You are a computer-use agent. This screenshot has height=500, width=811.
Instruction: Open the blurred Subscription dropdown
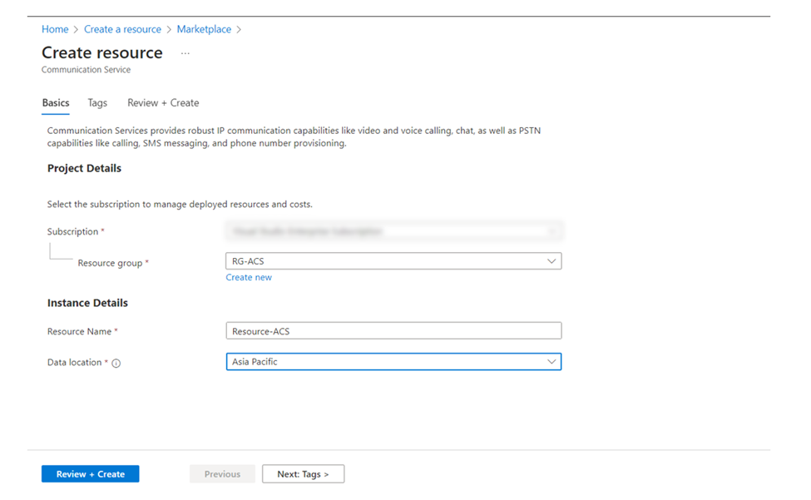[394, 230]
